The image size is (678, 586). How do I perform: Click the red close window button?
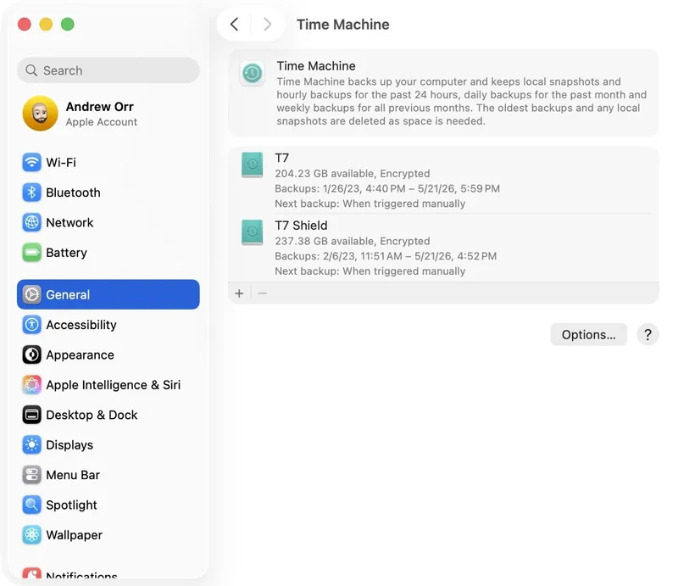pyautogui.click(x=25, y=25)
